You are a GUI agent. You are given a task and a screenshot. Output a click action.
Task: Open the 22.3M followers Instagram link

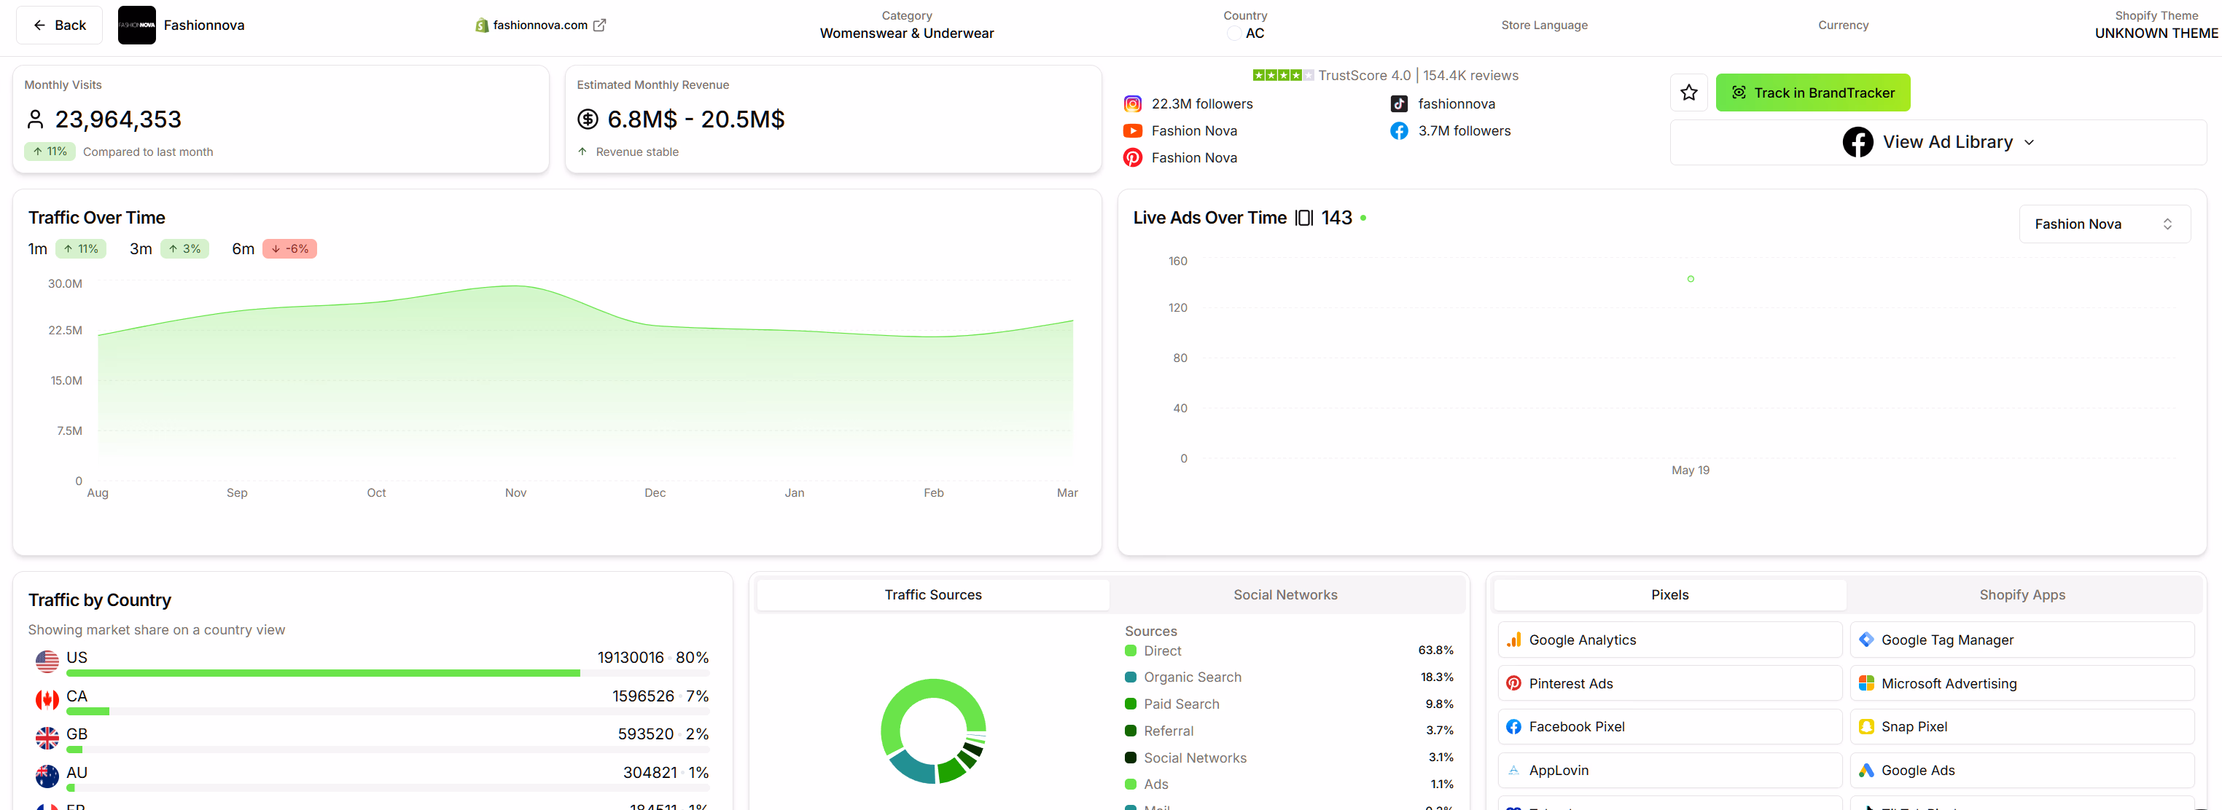[x=1201, y=103]
